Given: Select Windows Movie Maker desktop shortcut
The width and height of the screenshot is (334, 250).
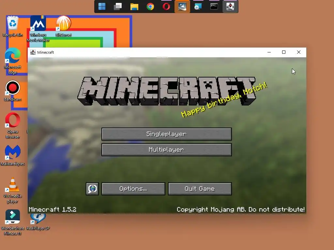Looking at the screenshot, I should [x=38, y=29].
